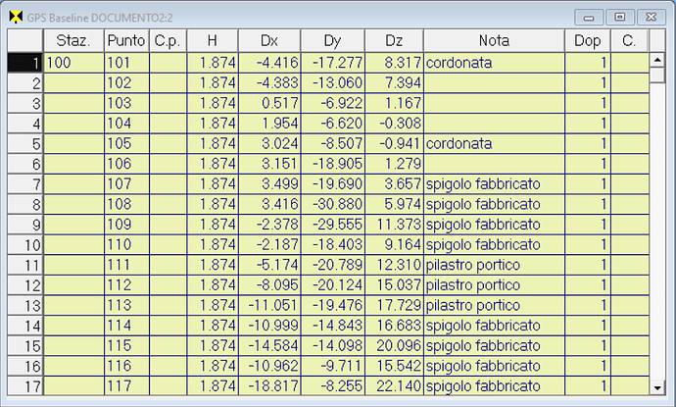Select row header 17

pos(25,385)
